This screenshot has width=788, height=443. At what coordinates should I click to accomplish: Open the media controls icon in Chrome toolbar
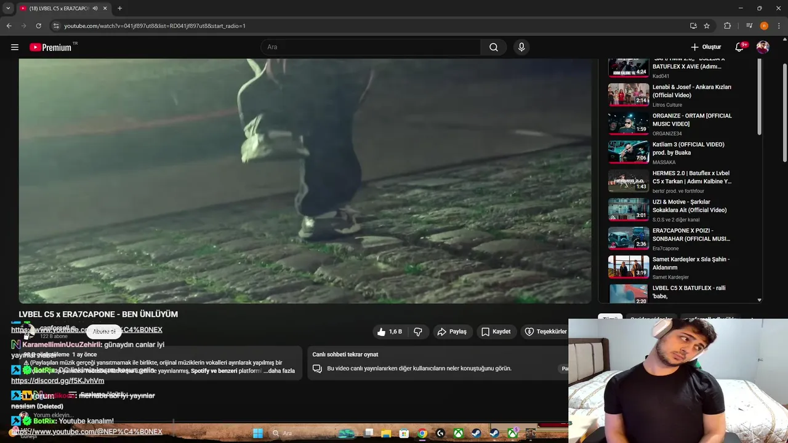point(749,26)
